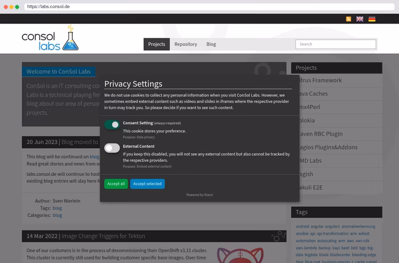399x263 pixels.
Task: Select the ansible tag
Action: (x=302, y=234)
